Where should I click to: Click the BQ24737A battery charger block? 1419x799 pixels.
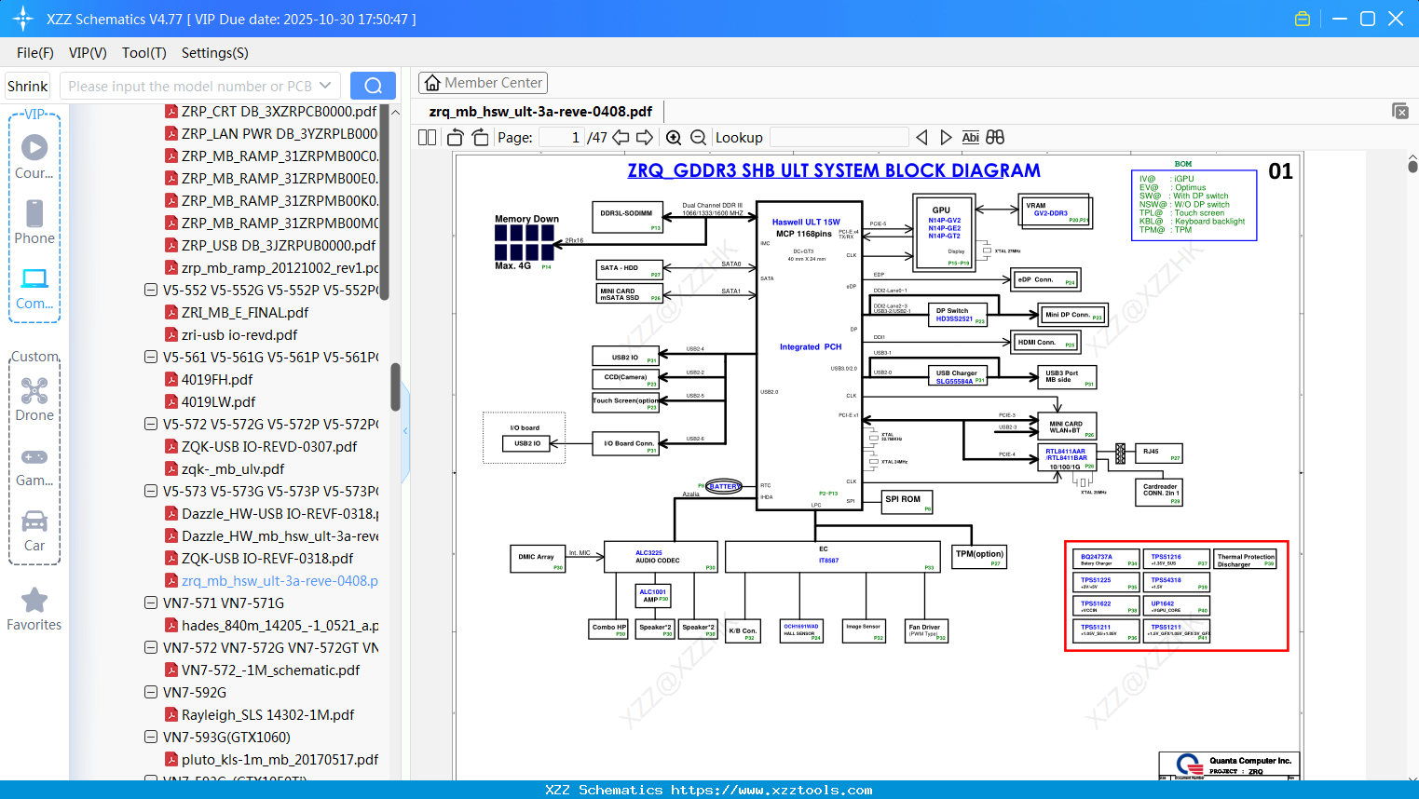pos(1104,559)
